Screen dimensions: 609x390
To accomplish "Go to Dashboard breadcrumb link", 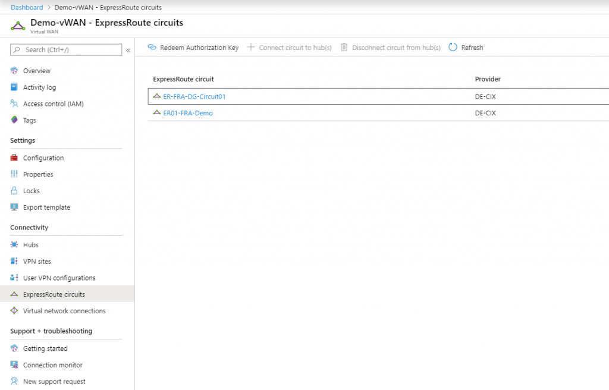I will pos(27,7).
